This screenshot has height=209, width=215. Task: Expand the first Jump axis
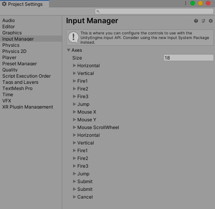tap(75, 104)
